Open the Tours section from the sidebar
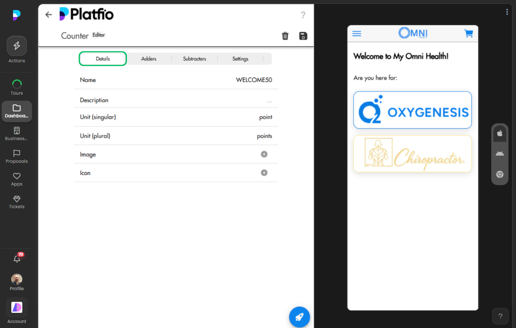The width and height of the screenshot is (516, 328). pyautogui.click(x=16, y=87)
